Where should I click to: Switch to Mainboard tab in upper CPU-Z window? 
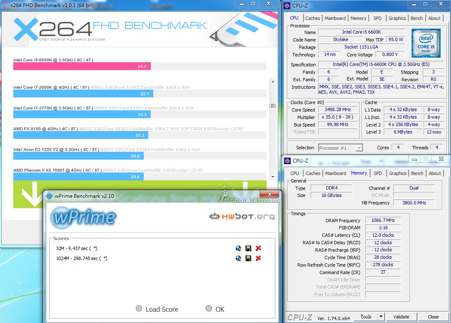coord(335,18)
